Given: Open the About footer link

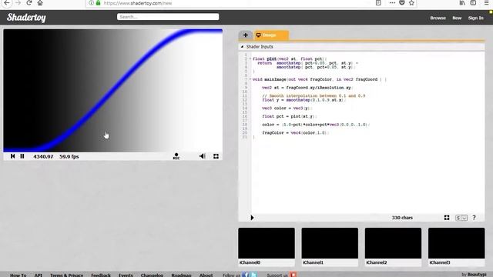Looking at the screenshot, I should point(206,275).
